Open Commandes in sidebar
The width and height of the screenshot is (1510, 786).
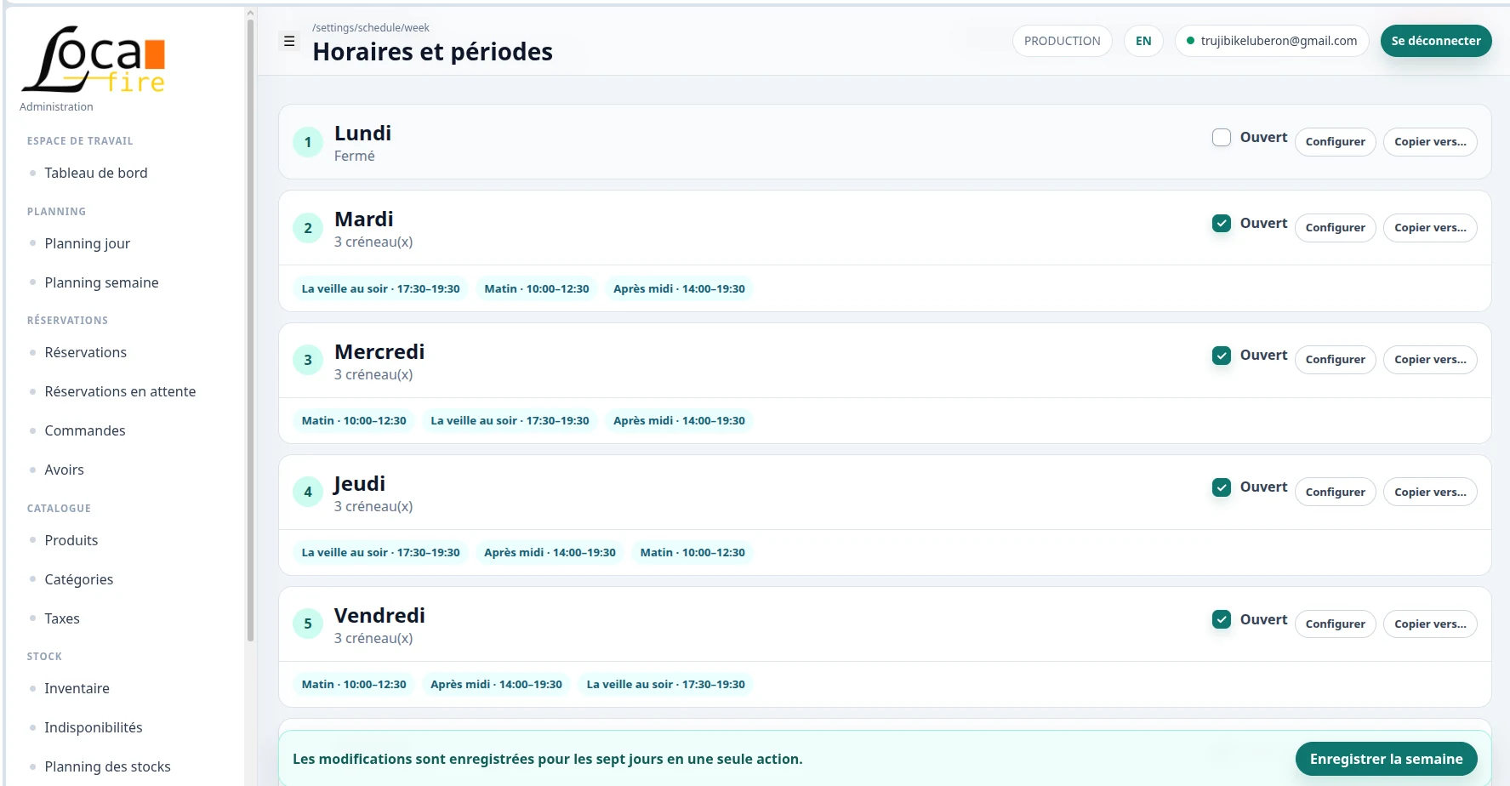[x=85, y=430]
